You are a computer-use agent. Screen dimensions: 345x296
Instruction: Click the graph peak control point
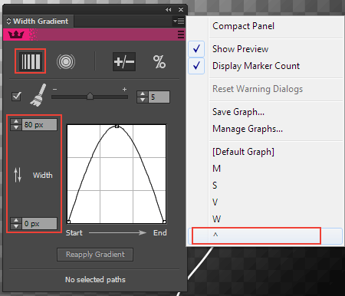117,126
